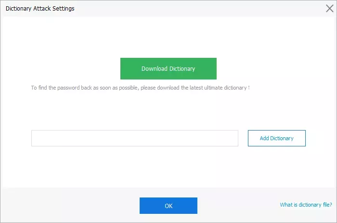The height and width of the screenshot is (223, 337).
Task: Click the text box beside Add Dictionary
Action: click(134, 138)
